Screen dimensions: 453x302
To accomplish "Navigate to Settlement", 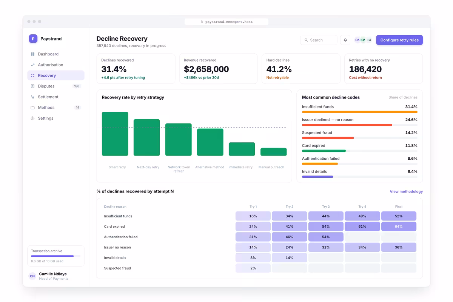I will click(x=56, y=97).
